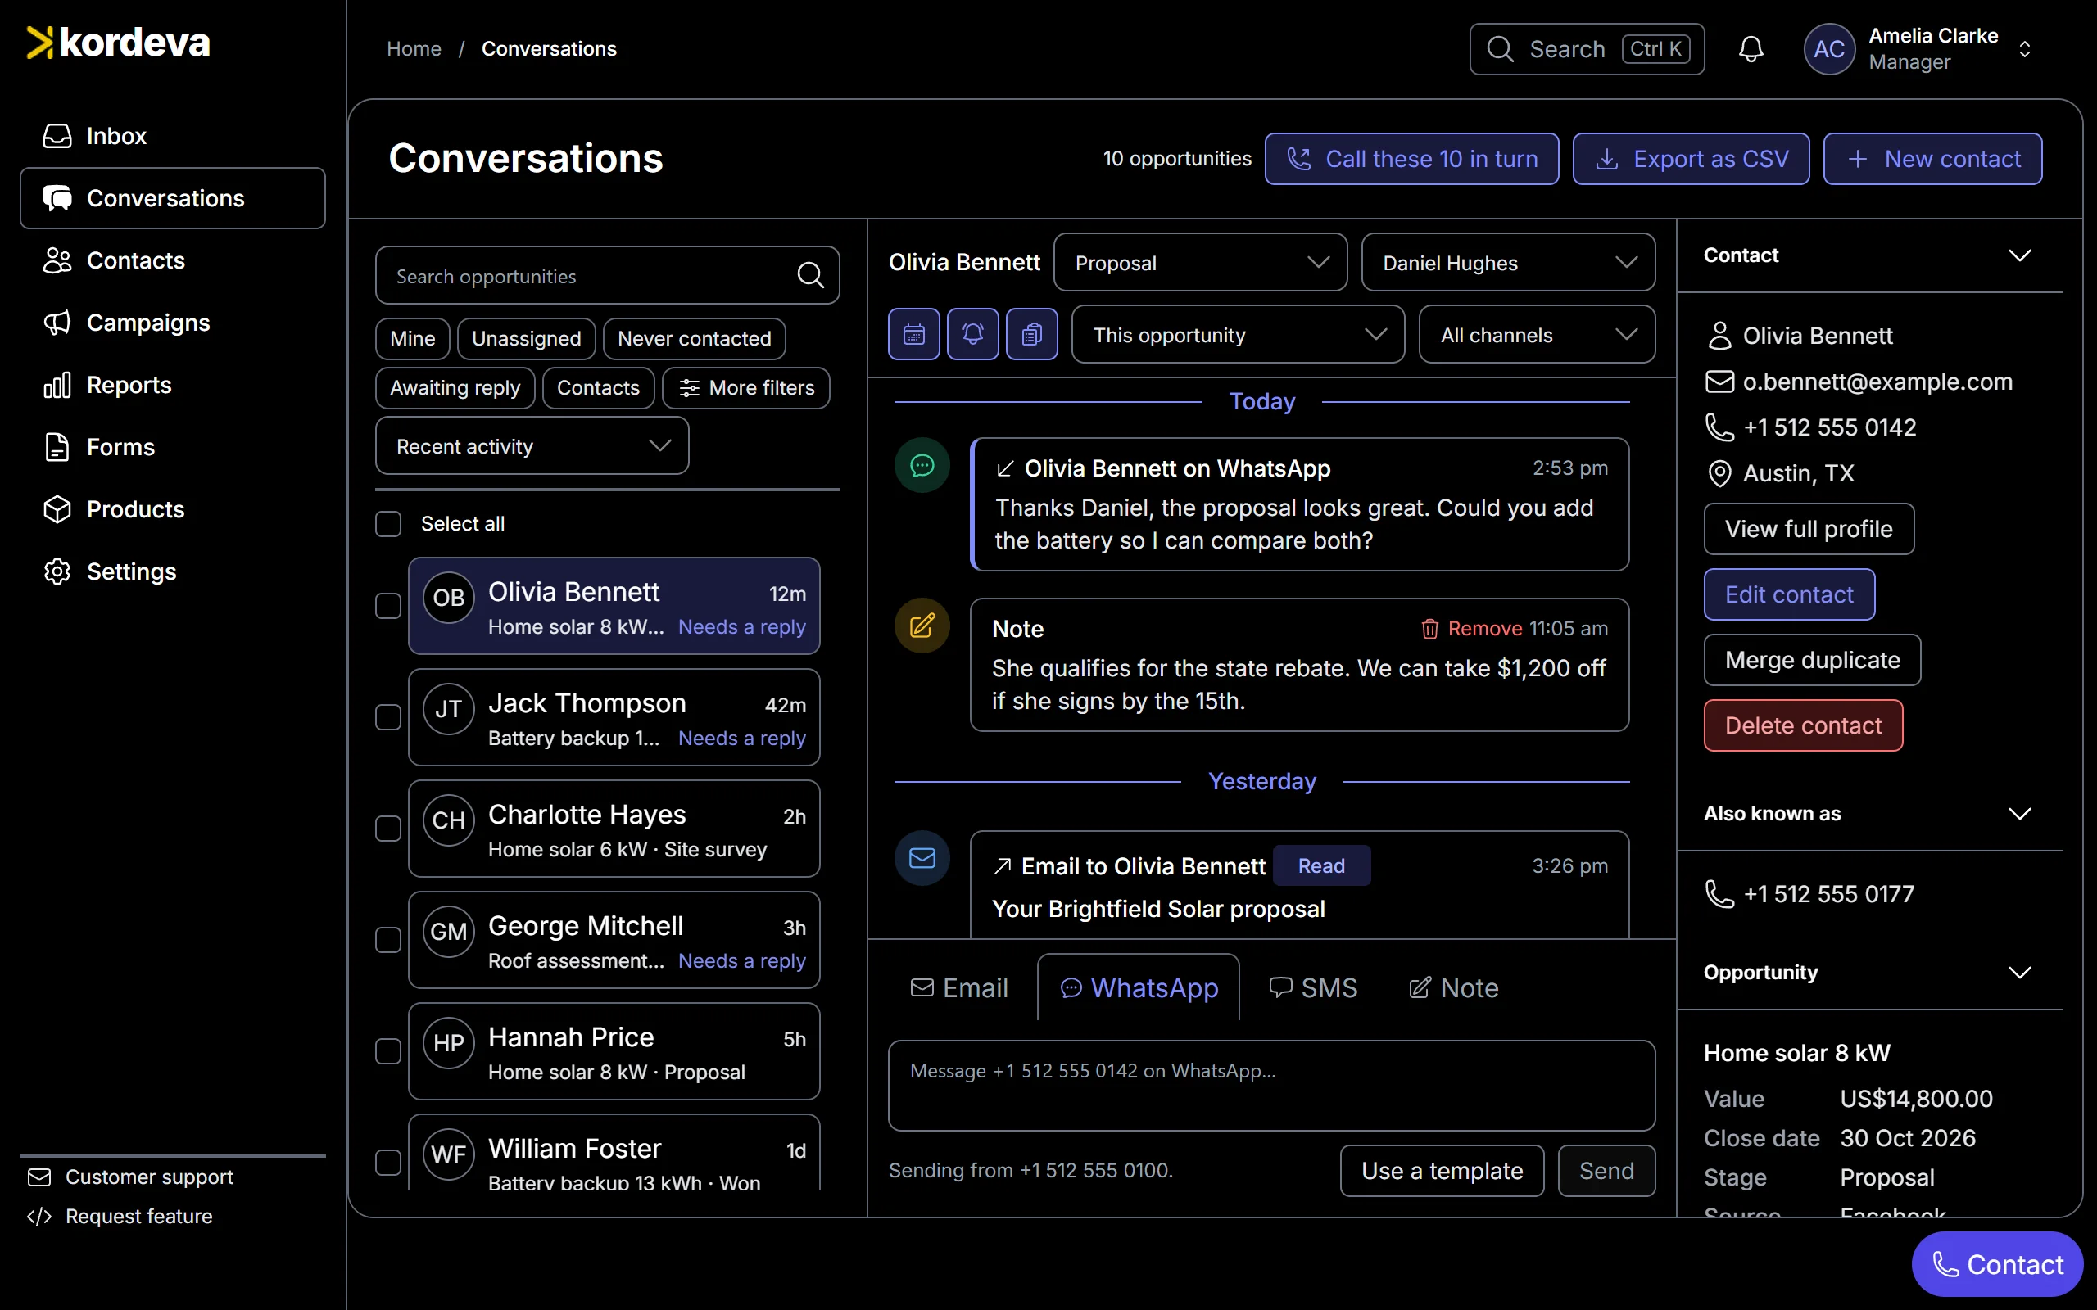Switch to the Note compose tab

pyautogui.click(x=1453, y=988)
